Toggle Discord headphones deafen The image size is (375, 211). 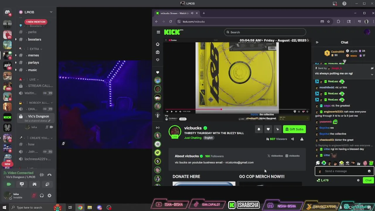[x=42, y=195]
